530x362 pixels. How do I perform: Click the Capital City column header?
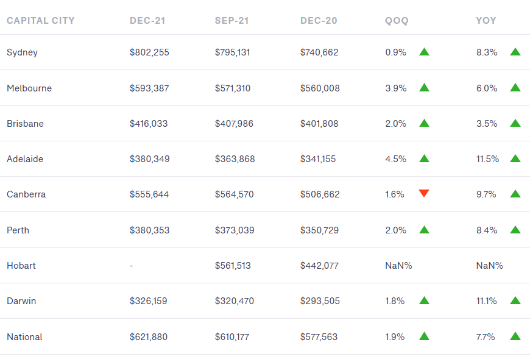point(41,21)
